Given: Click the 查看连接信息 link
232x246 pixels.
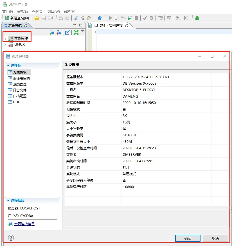Looking at the screenshot, I should (x=24, y=224).
